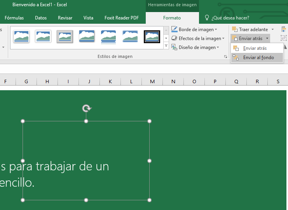Click the Enviar atrás ribbon button
The image size is (288, 210).
pos(248,38)
